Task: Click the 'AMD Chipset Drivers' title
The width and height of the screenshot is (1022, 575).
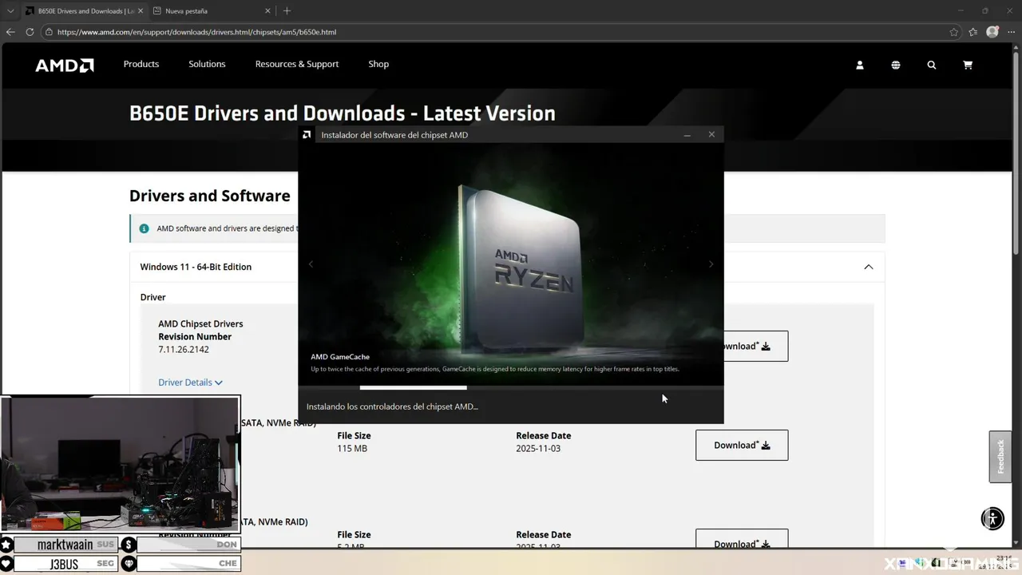Action: [200, 323]
